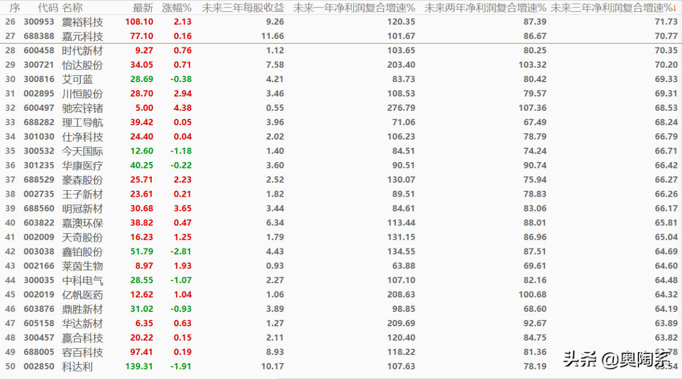Sort by 涨幅% column header
The image size is (682, 379).
[176, 8]
